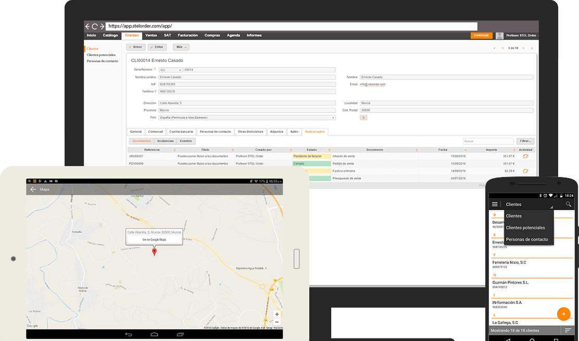The height and width of the screenshot is (341, 579).
Task: Click the Filtrar... button
Action: click(x=525, y=141)
